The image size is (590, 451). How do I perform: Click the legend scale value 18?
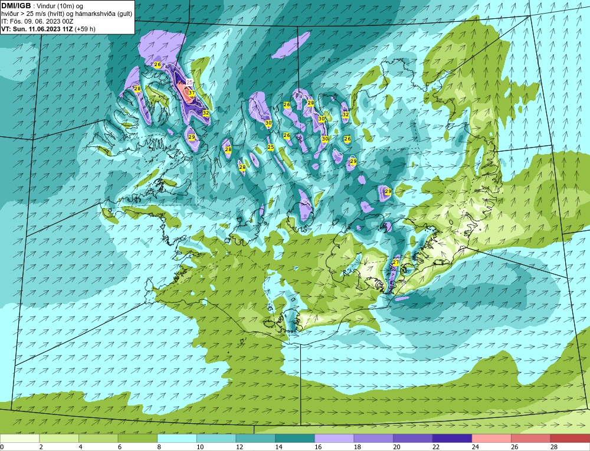(x=357, y=447)
